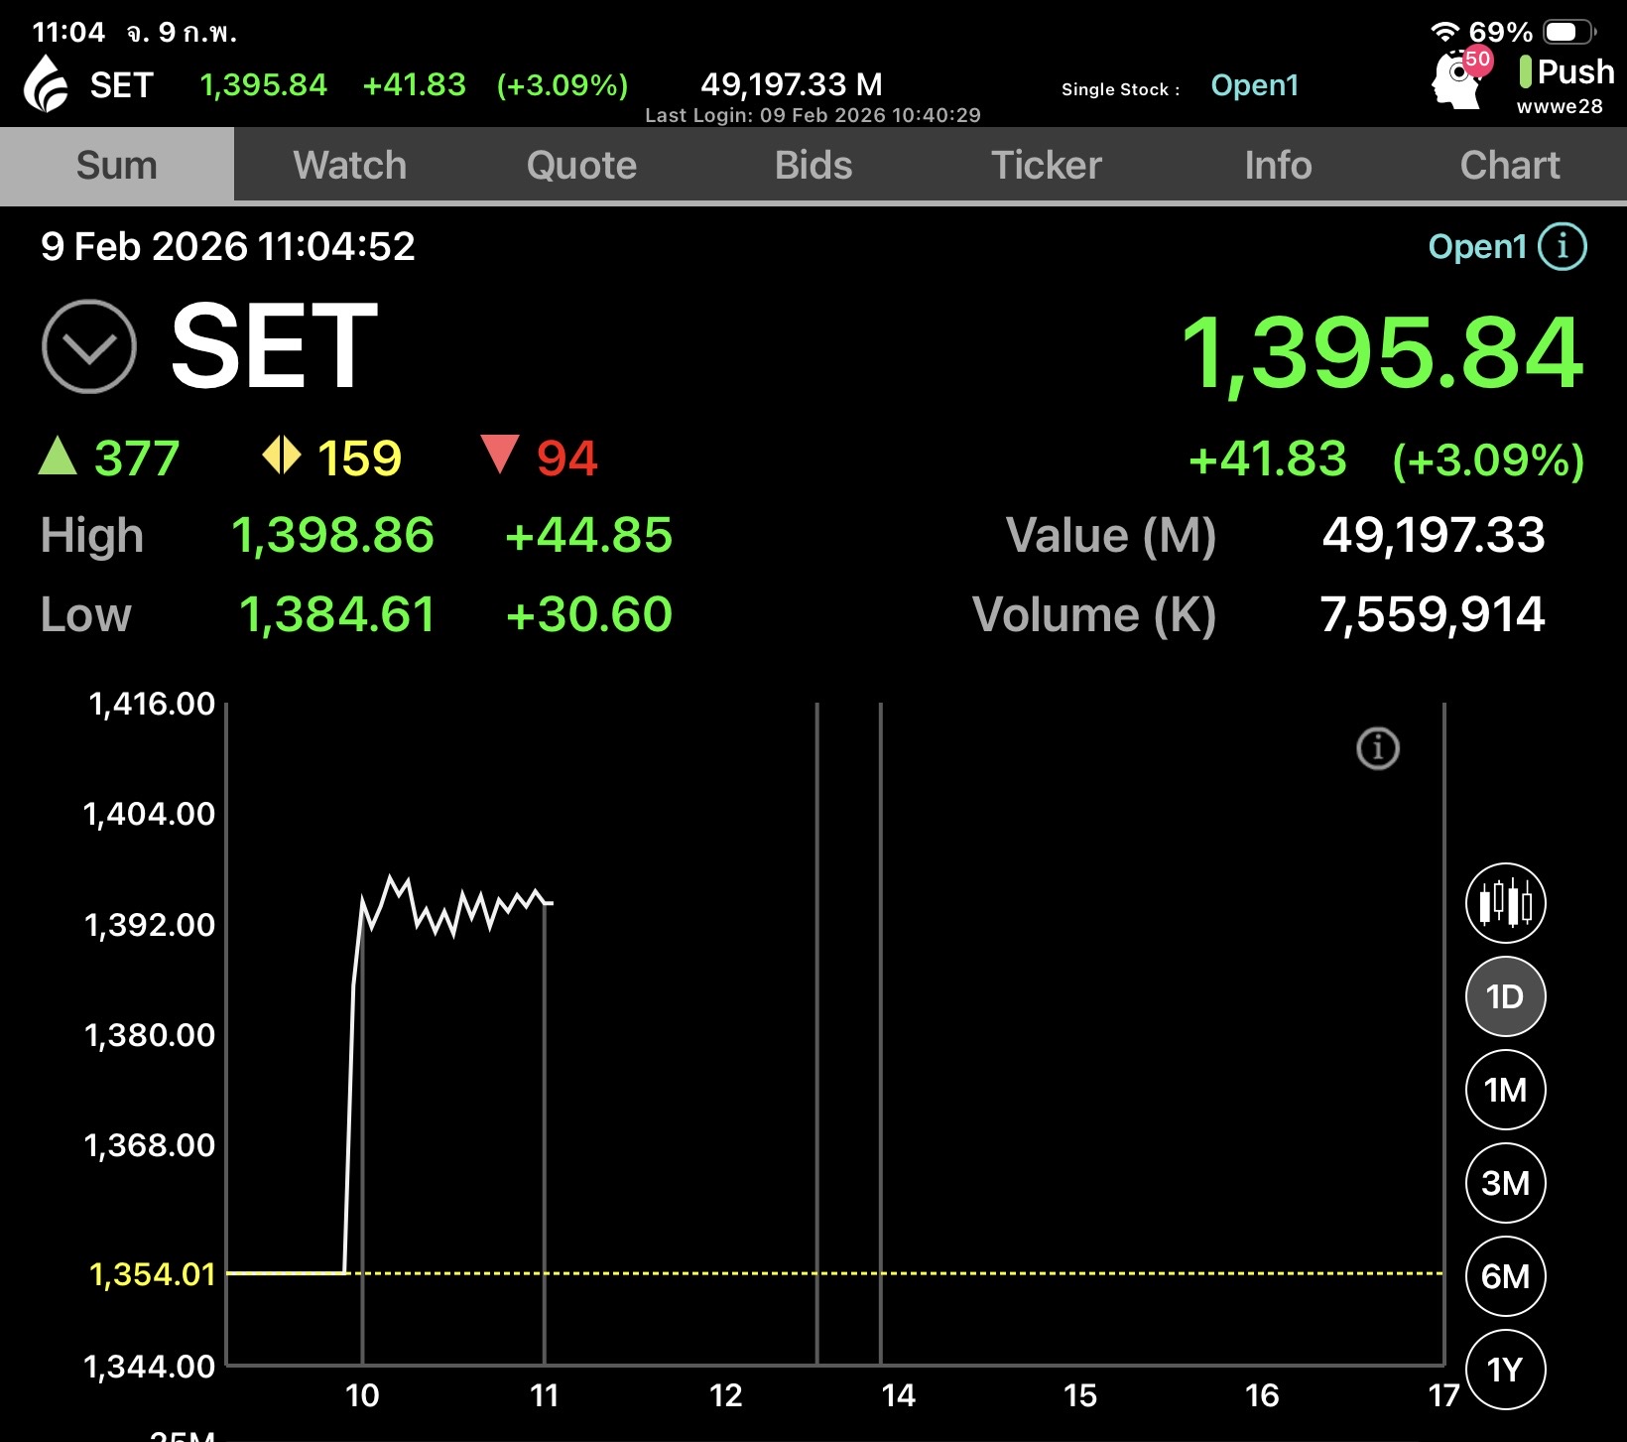Tap the Streaming flame logo icon
1627x1442 pixels.
[x=46, y=83]
